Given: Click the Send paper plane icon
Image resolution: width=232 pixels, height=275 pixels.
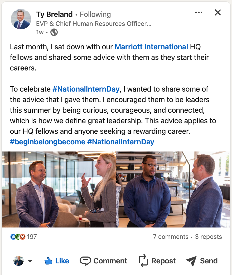Looking at the screenshot, I should pos(191,261).
